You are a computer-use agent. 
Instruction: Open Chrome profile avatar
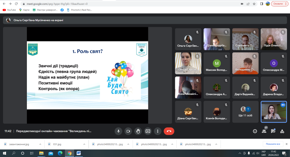(268, 4)
